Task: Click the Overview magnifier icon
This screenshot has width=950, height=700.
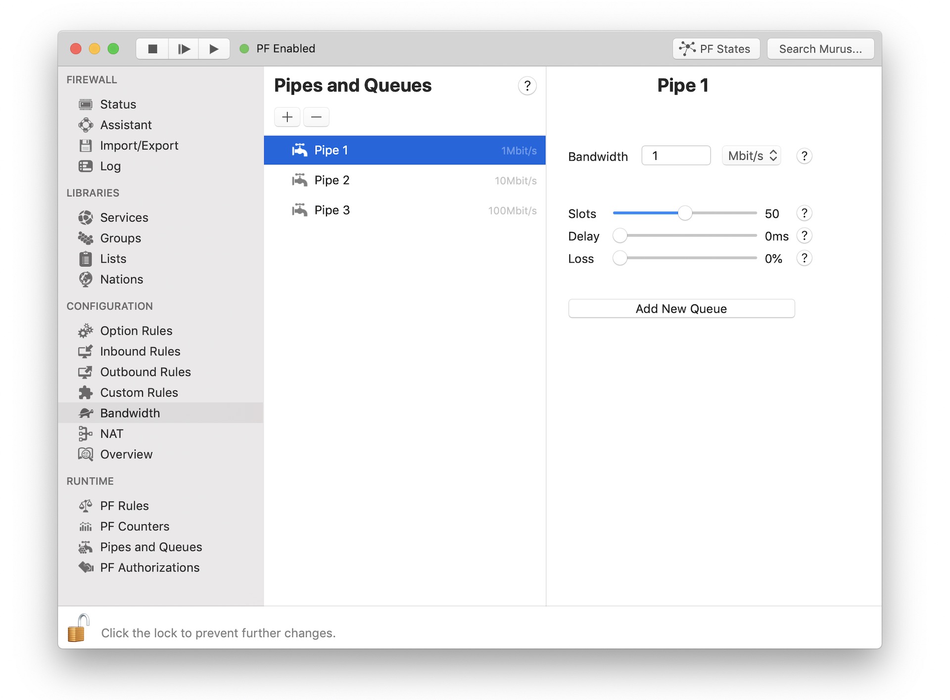Action: point(86,454)
